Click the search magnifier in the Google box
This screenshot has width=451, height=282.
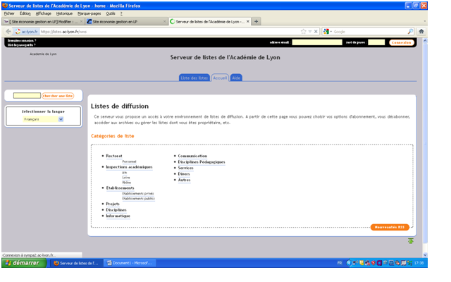click(x=410, y=32)
